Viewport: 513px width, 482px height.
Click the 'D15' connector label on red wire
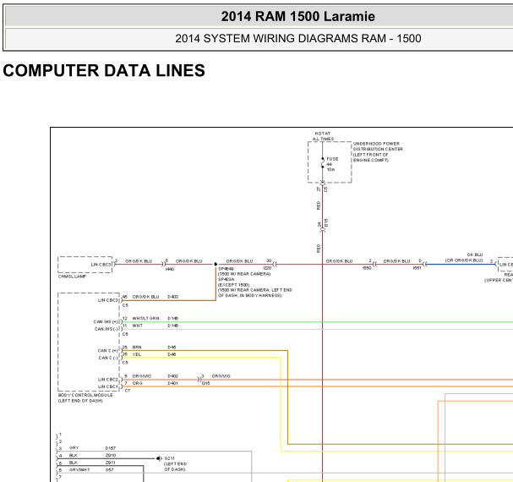326,223
